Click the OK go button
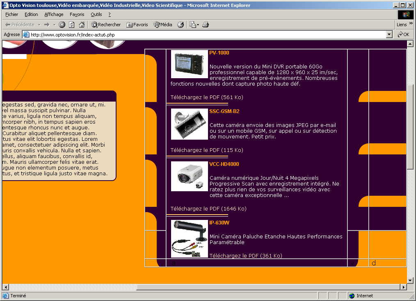416x301 pixels. [x=403, y=34]
